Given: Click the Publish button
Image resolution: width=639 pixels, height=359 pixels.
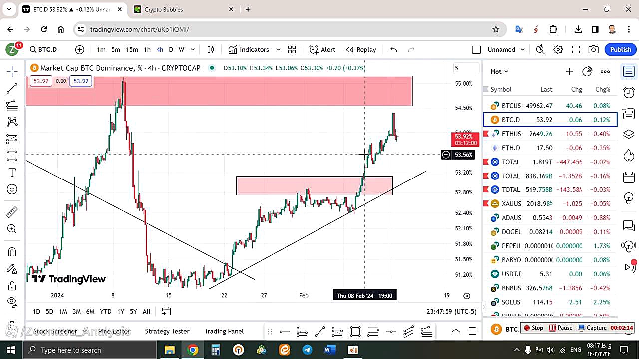Looking at the screenshot, I should click(x=621, y=49).
